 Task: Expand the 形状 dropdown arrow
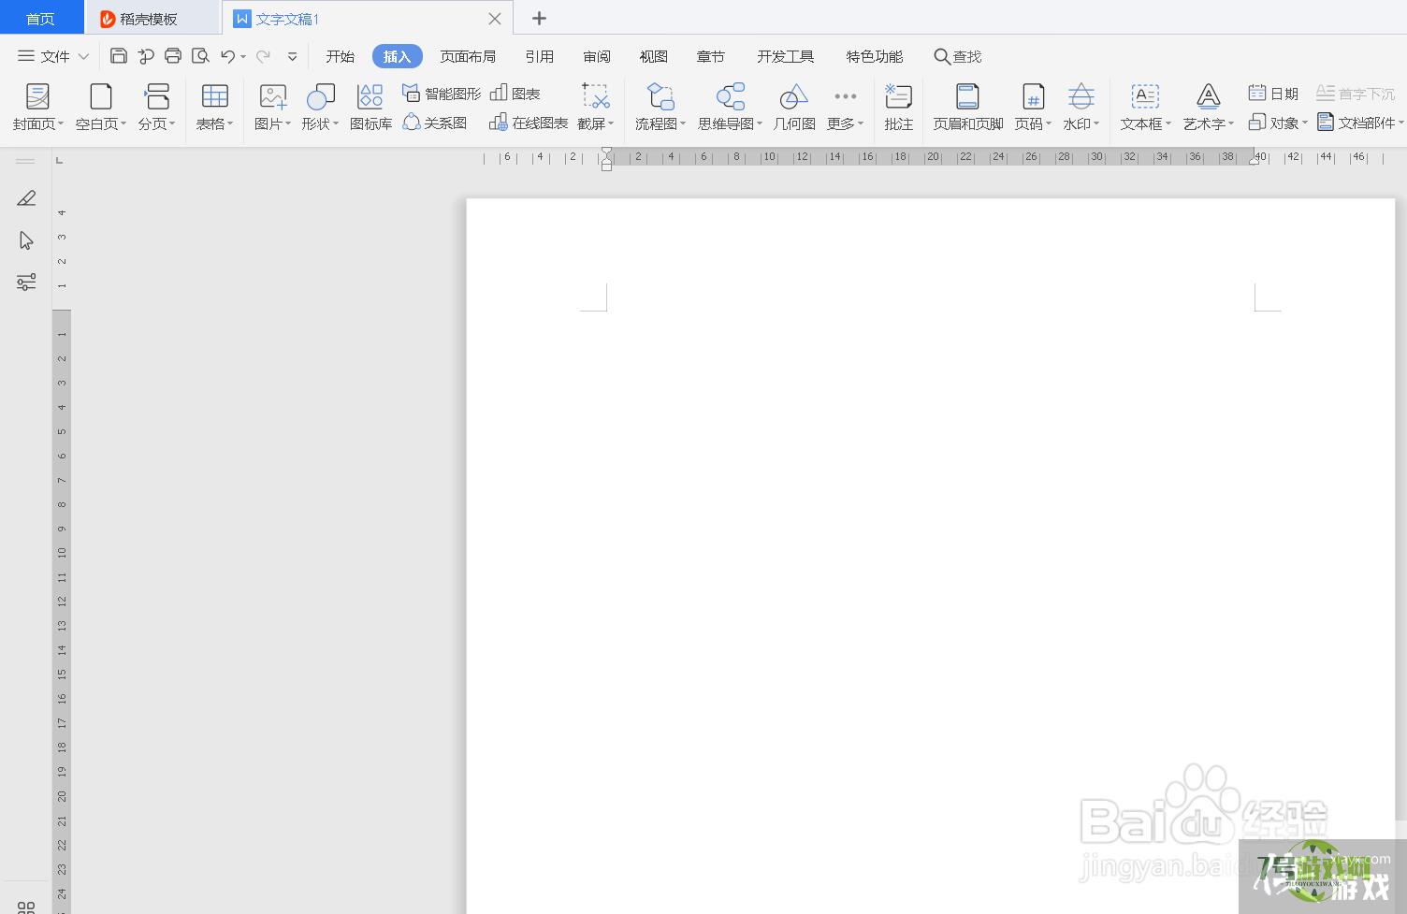pyautogui.click(x=336, y=123)
